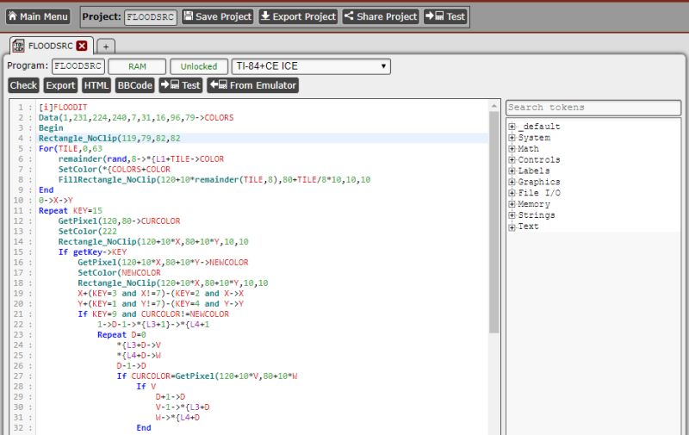Select the FLOODSRC file tab
The height and width of the screenshot is (435, 689).
51,46
